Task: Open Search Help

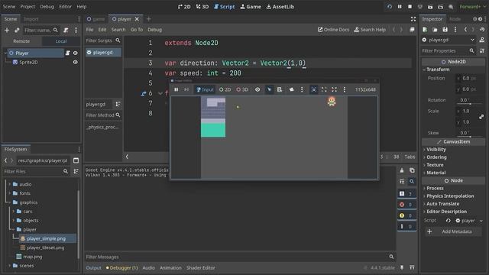Action: point(370,30)
